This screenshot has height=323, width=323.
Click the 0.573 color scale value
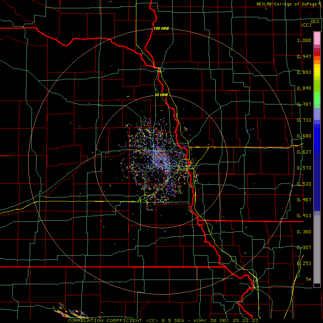click(304, 168)
